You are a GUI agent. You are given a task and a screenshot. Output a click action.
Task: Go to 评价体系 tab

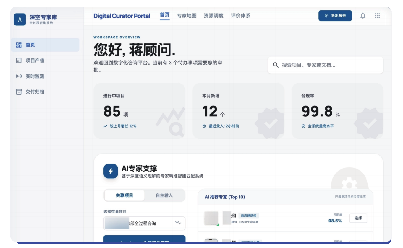pos(240,16)
